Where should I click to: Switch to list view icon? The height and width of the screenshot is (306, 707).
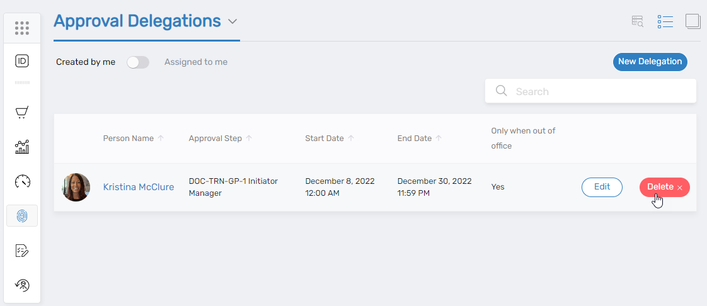665,21
